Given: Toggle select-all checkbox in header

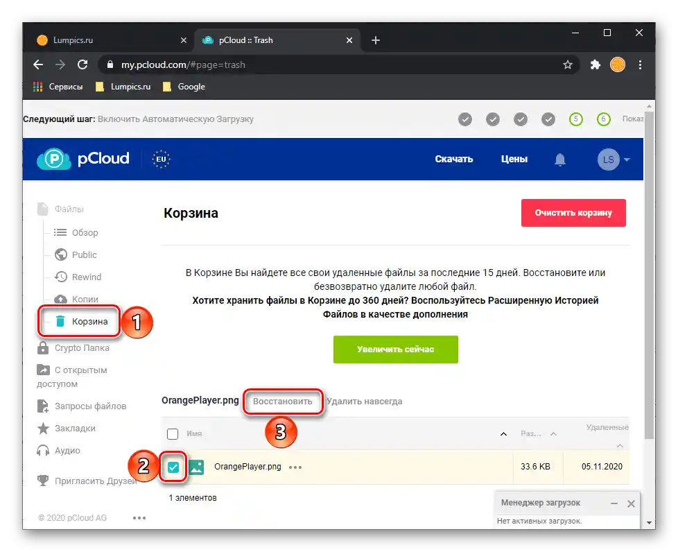Looking at the screenshot, I should 173,434.
